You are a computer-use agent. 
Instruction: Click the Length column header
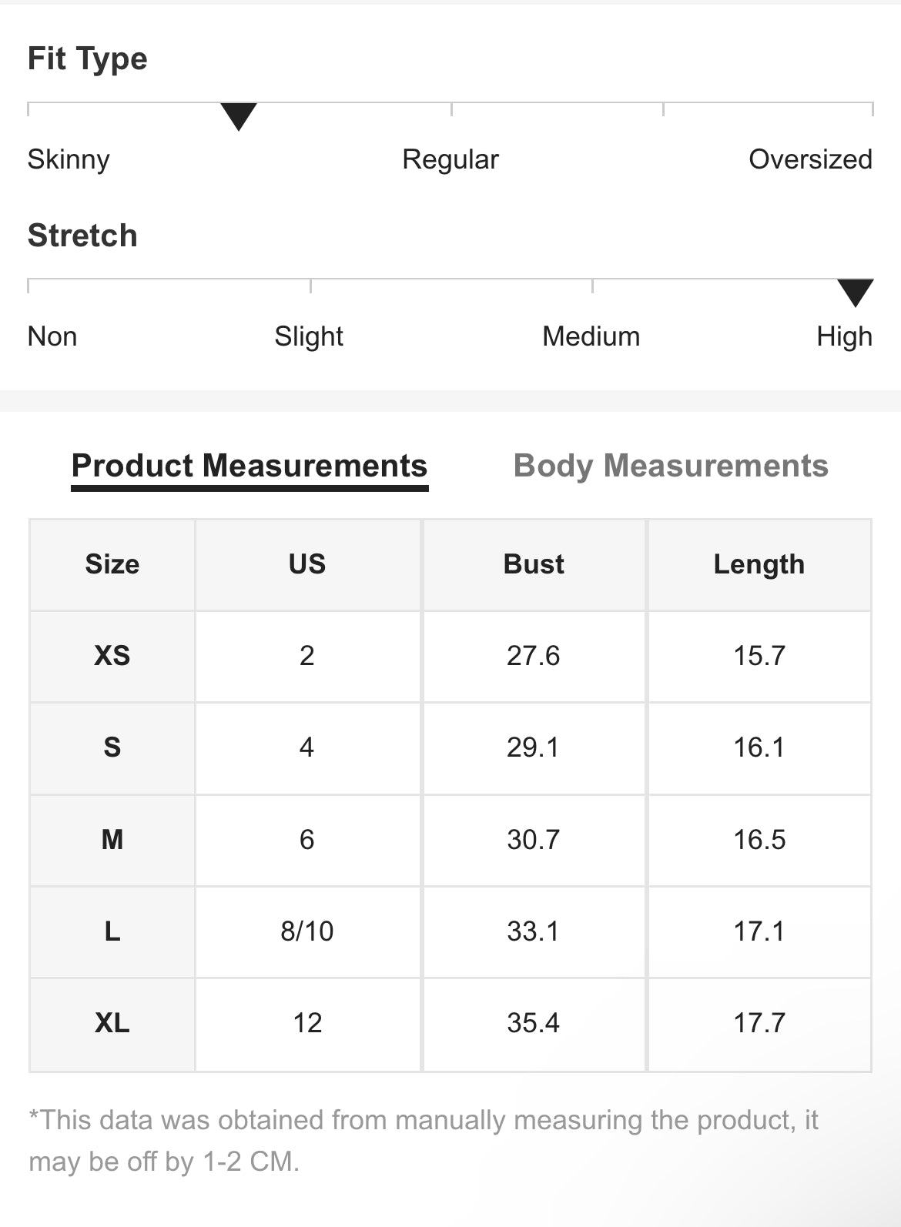759,564
